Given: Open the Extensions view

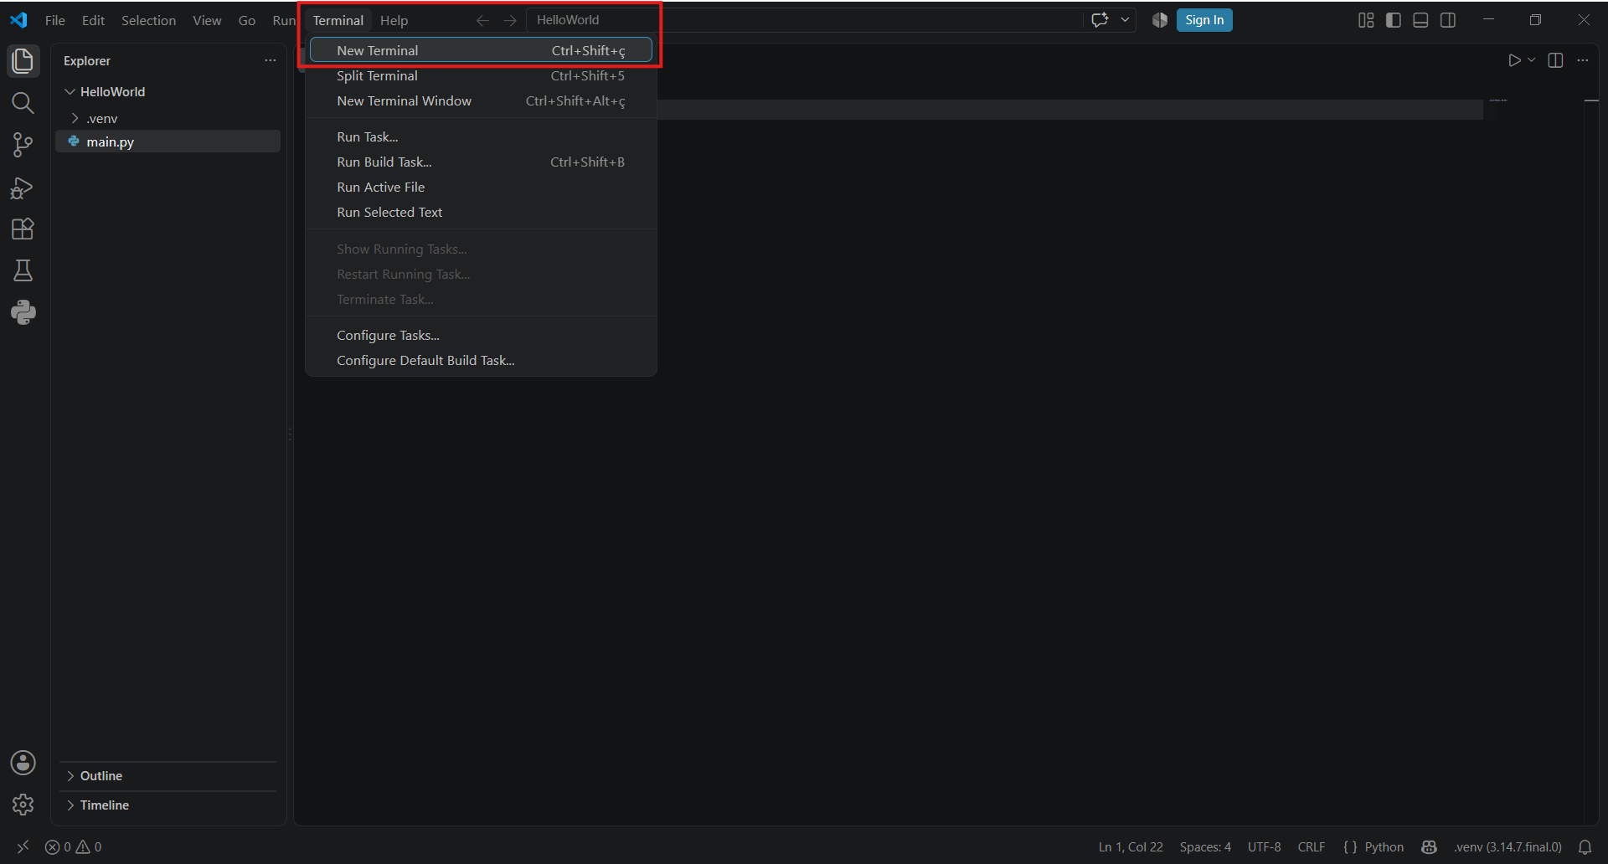Looking at the screenshot, I should pyautogui.click(x=23, y=229).
